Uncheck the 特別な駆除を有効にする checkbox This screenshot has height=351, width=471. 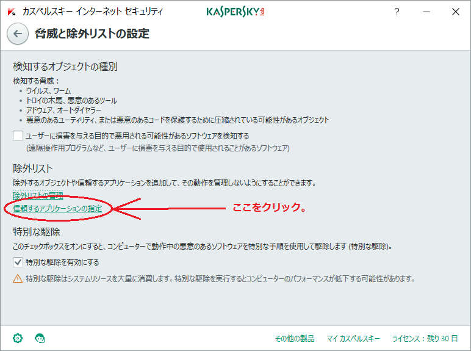coord(18,262)
